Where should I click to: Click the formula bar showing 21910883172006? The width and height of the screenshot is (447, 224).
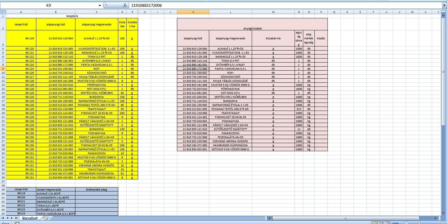[285, 5]
